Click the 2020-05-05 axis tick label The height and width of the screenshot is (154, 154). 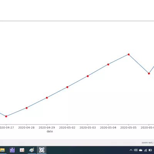coord(128,127)
